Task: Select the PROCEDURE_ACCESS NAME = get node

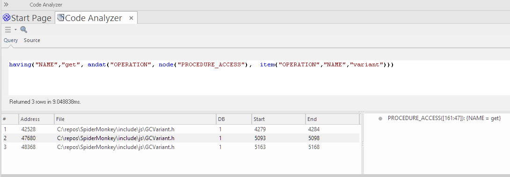Action: pos(444,119)
